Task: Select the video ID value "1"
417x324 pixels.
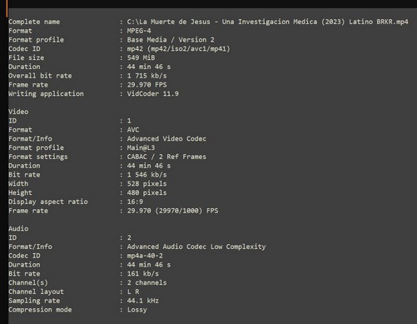Action: pos(129,121)
